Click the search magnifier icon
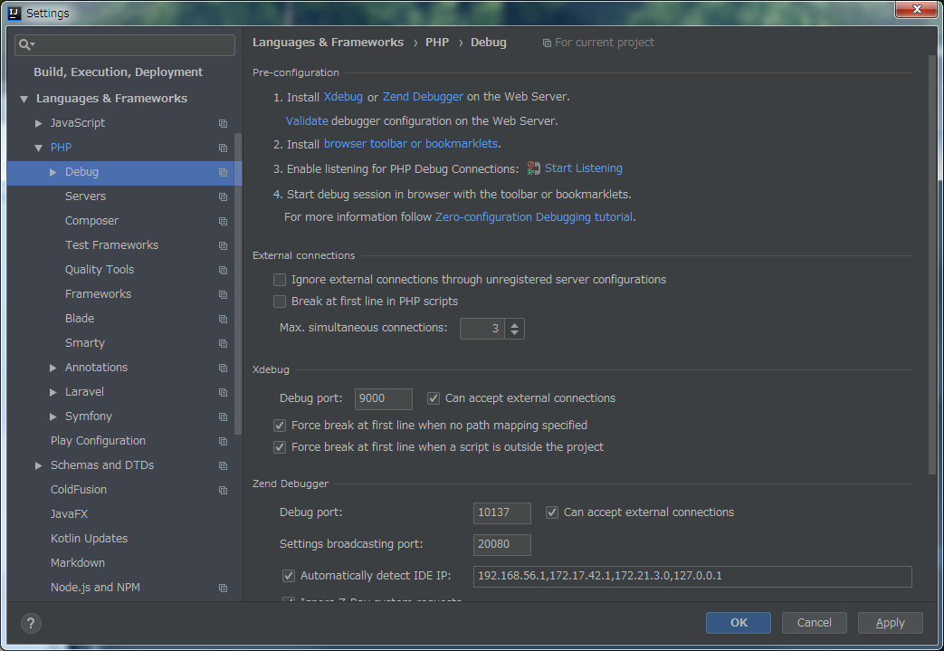The height and width of the screenshot is (651, 944). [24, 44]
